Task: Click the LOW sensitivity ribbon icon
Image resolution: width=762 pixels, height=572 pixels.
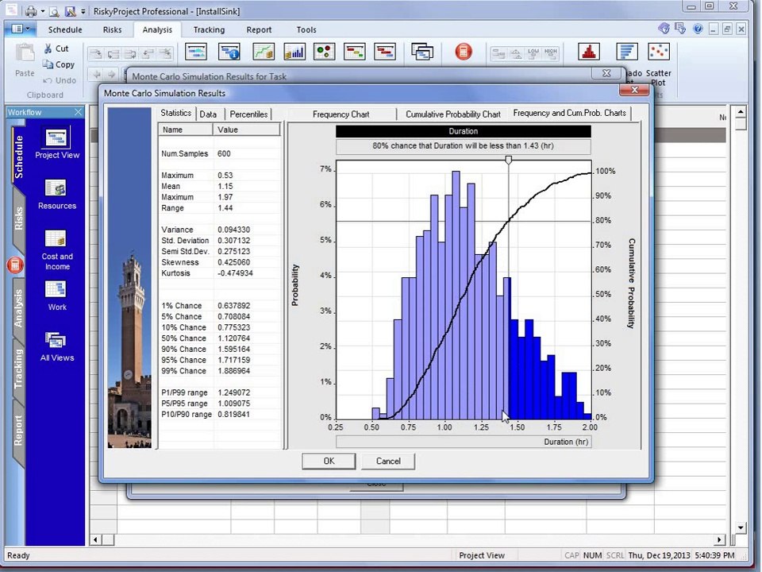Action: 533,53
